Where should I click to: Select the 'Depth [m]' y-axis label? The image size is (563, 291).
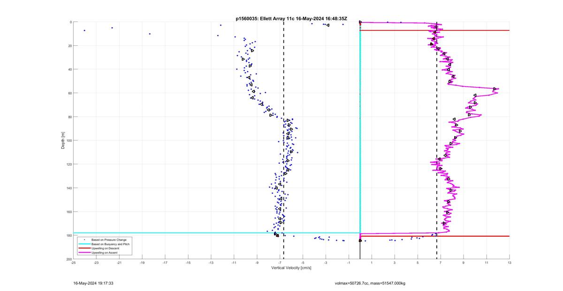(63, 140)
